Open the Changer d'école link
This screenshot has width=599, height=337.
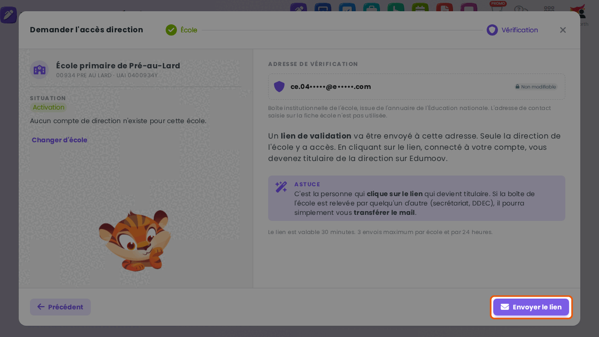pyautogui.click(x=59, y=140)
